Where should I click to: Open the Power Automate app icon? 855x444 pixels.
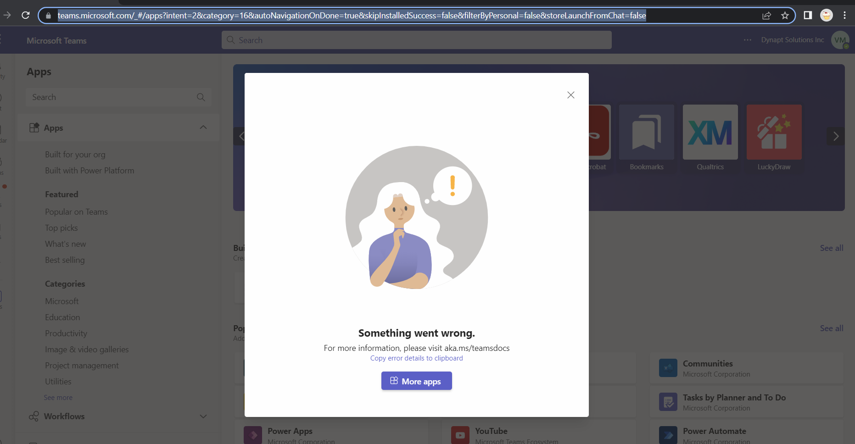point(668,435)
